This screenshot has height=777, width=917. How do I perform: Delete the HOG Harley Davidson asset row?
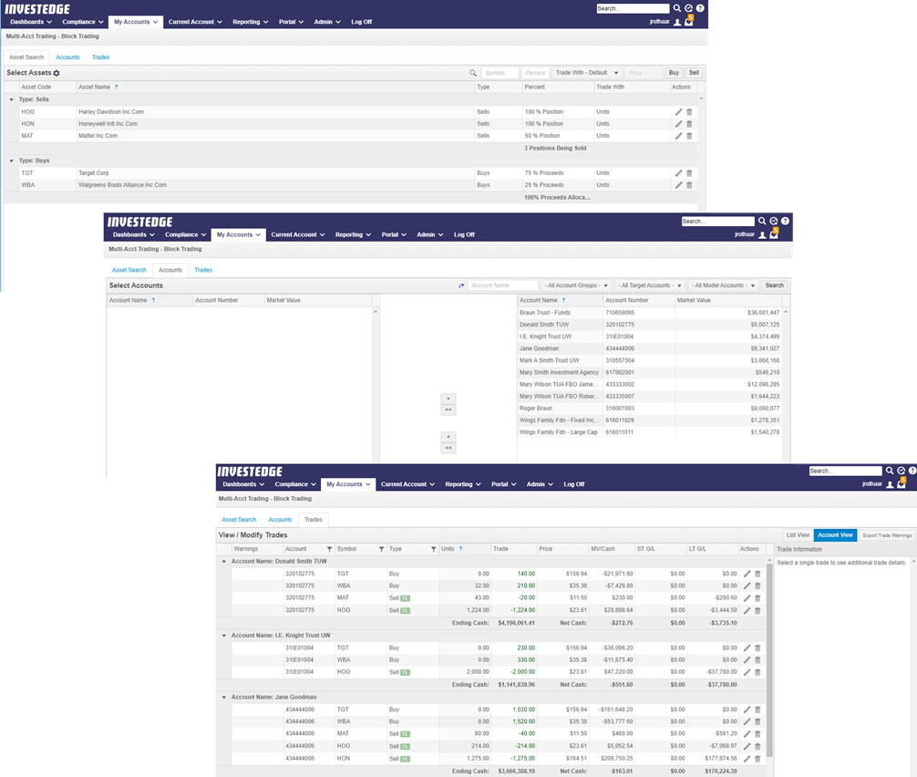pos(689,112)
